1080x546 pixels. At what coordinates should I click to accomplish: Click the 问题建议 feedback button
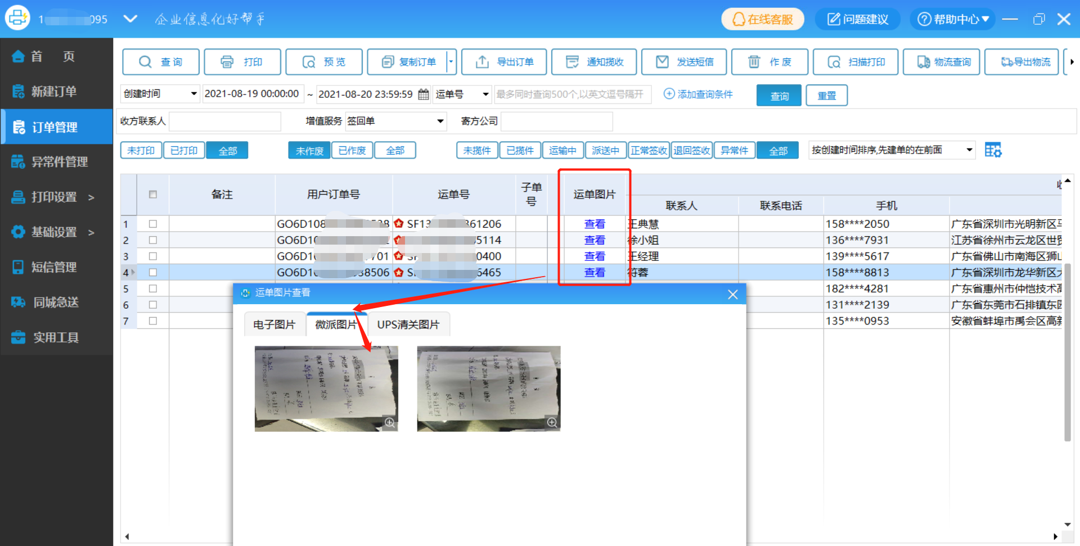click(x=858, y=19)
